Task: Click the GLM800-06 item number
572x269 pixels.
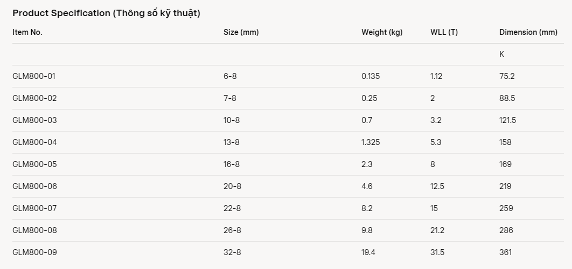Action: [34, 186]
